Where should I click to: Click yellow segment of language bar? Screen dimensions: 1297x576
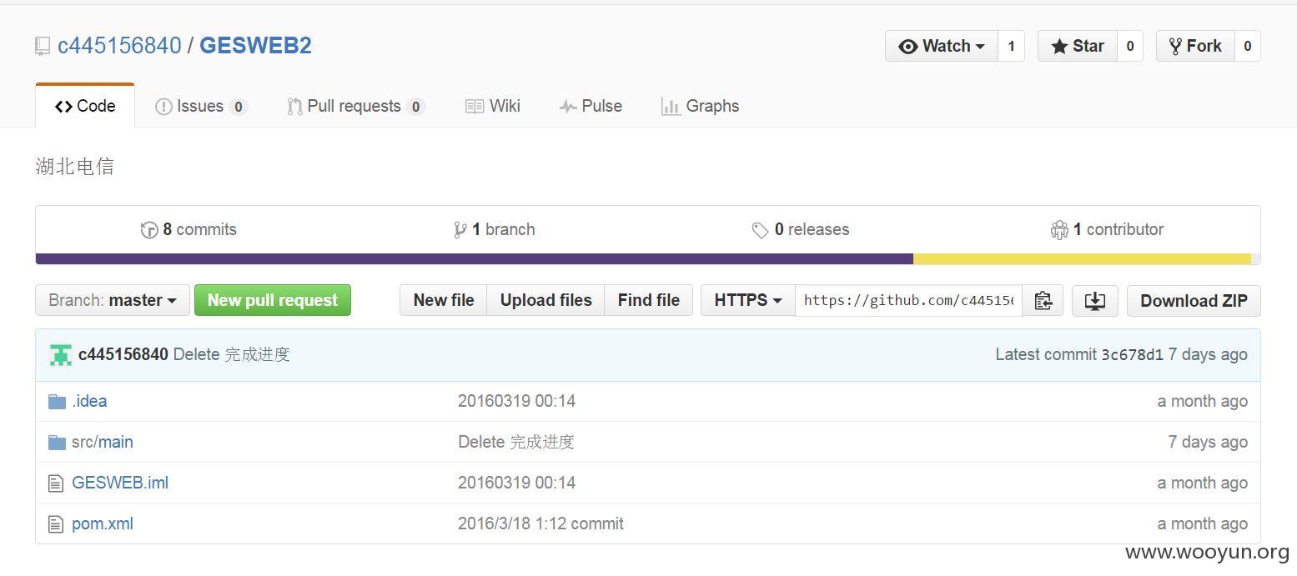(x=1082, y=259)
